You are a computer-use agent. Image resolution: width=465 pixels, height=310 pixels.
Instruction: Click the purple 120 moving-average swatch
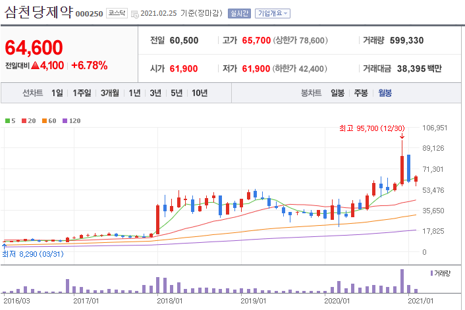(65, 121)
